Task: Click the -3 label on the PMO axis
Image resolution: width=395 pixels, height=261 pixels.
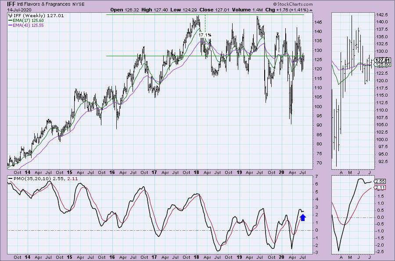Action: [316, 253]
